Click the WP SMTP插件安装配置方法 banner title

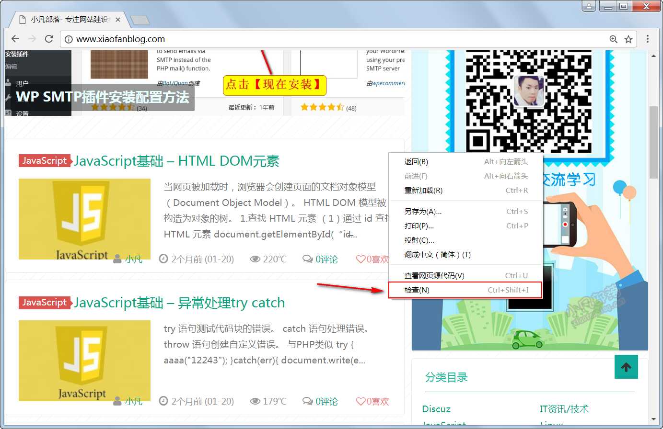(103, 97)
